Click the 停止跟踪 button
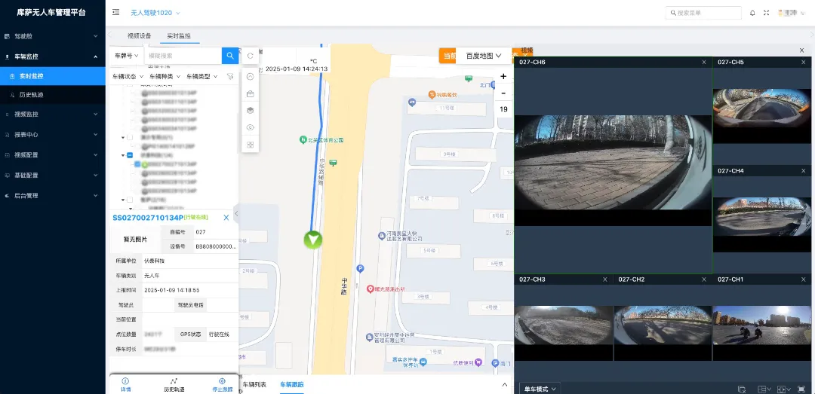The image size is (815, 394). (222, 384)
